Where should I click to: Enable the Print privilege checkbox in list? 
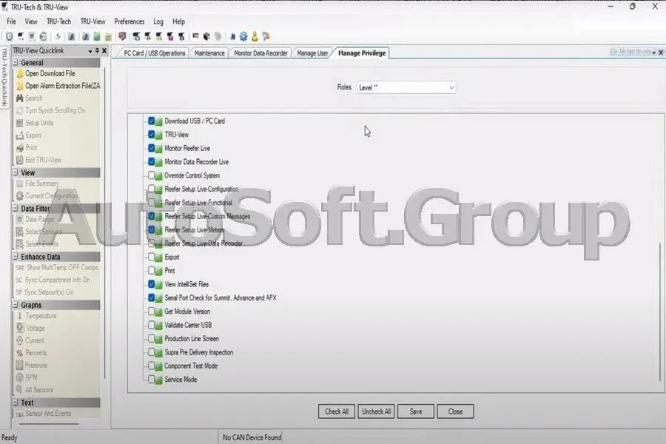pyautogui.click(x=151, y=271)
